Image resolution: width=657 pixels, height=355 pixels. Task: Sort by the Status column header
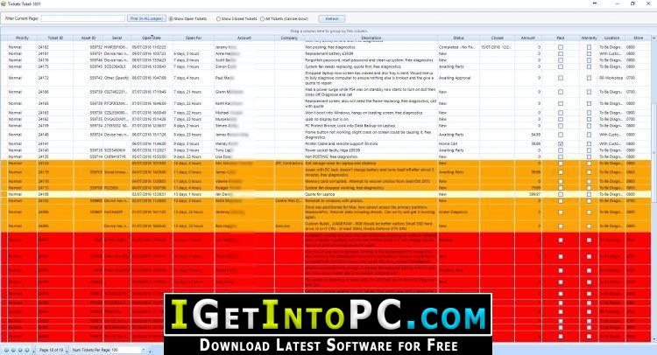(x=458, y=38)
